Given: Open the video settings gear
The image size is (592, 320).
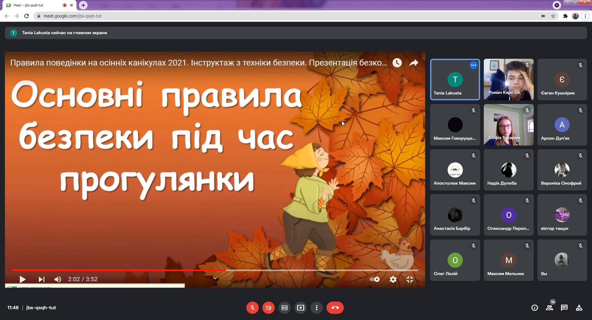Looking at the screenshot, I should [393, 279].
